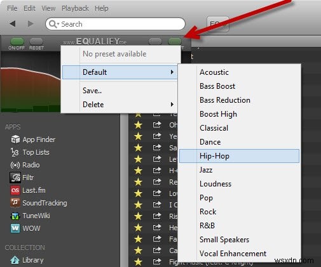Image resolution: width=321 pixels, height=267 pixels.
Task: Select the Classical preset
Action: coord(239,128)
